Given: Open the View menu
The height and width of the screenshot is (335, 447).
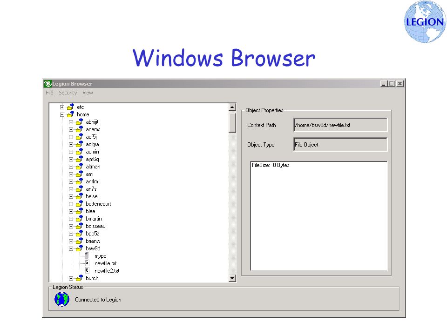Looking at the screenshot, I should click(x=88, y=93).
